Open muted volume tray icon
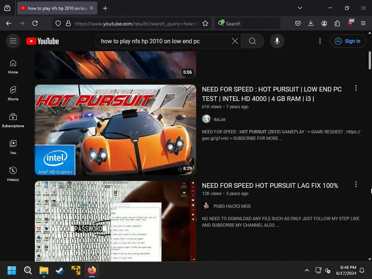372x279 pixels. tap(328, 270)
